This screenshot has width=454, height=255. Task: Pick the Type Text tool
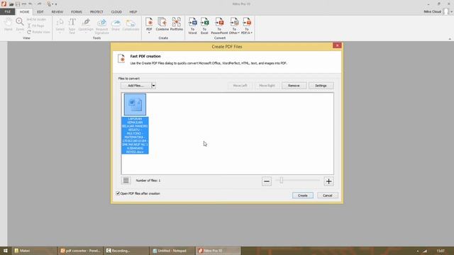pos(72,25)
